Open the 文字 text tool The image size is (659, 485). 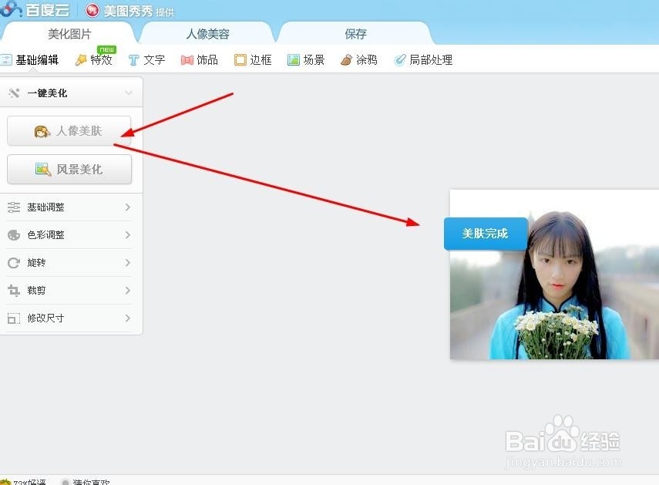click(x=146, y=60)
